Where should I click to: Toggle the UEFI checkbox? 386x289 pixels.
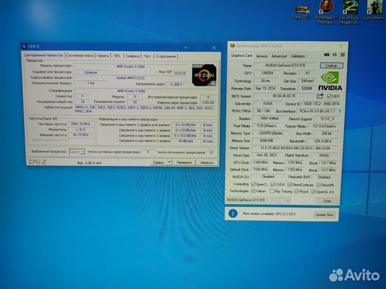(329, 96)
